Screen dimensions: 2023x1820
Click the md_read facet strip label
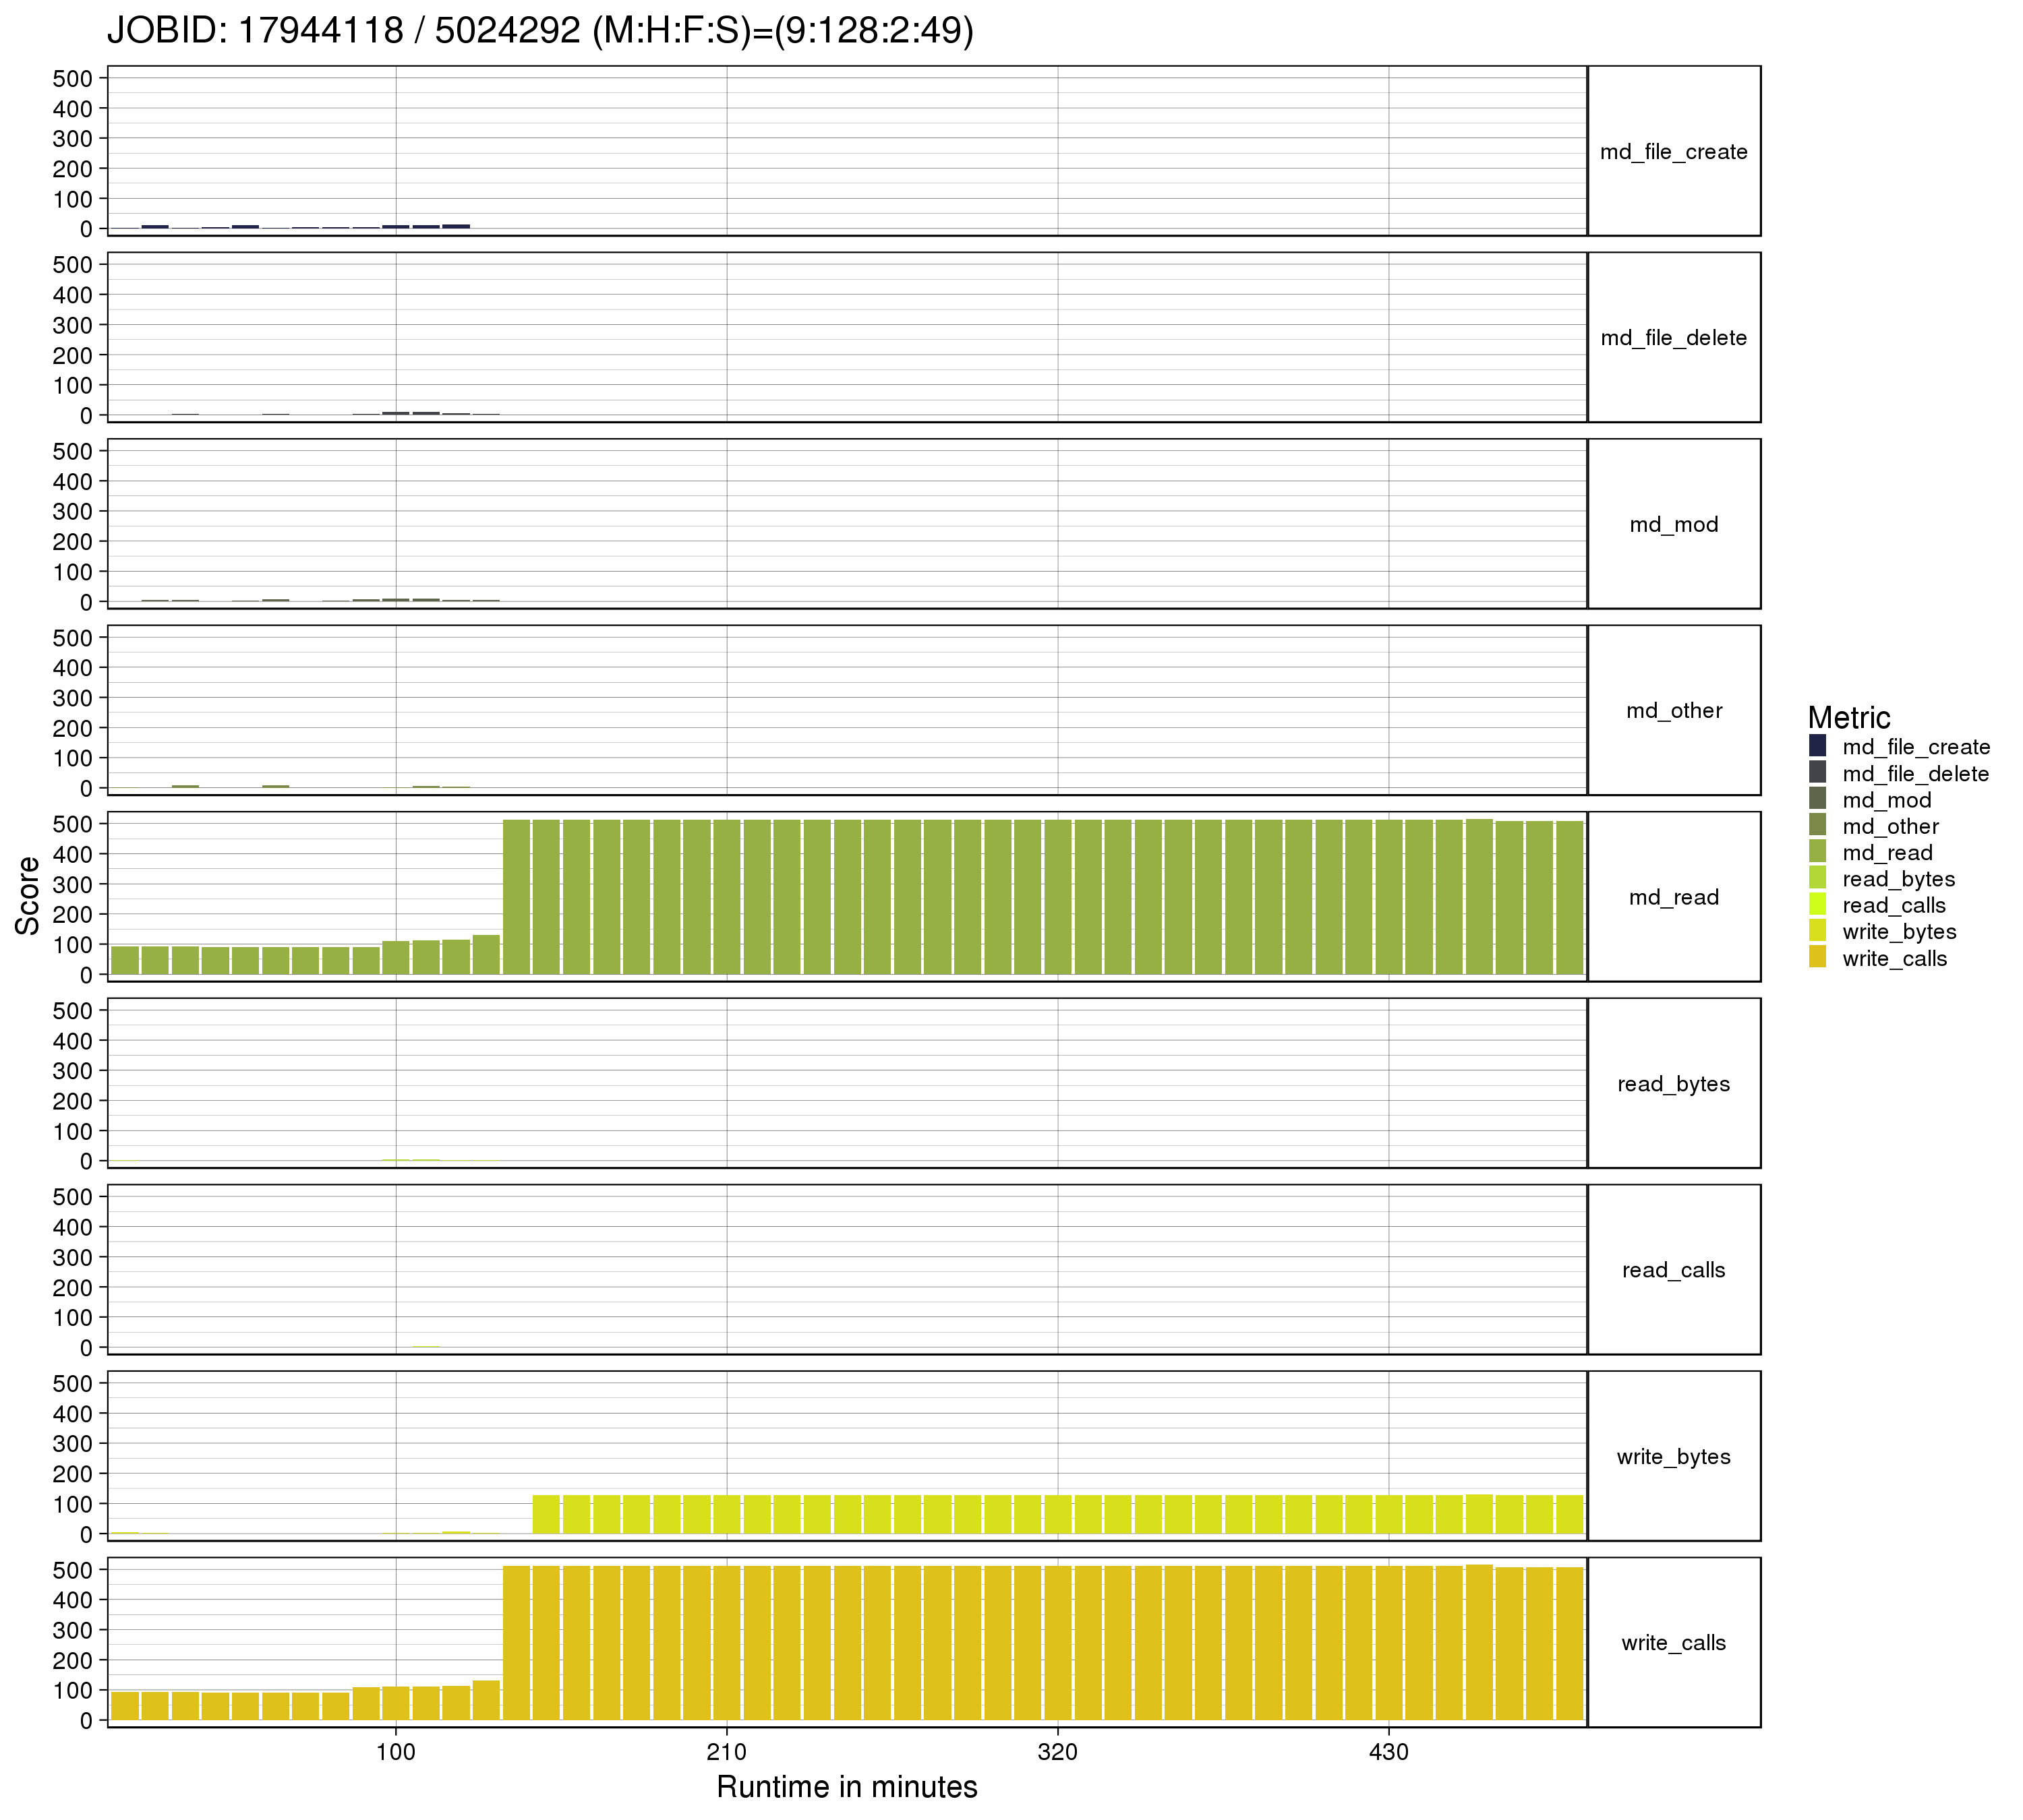(x=1674, y=898)
